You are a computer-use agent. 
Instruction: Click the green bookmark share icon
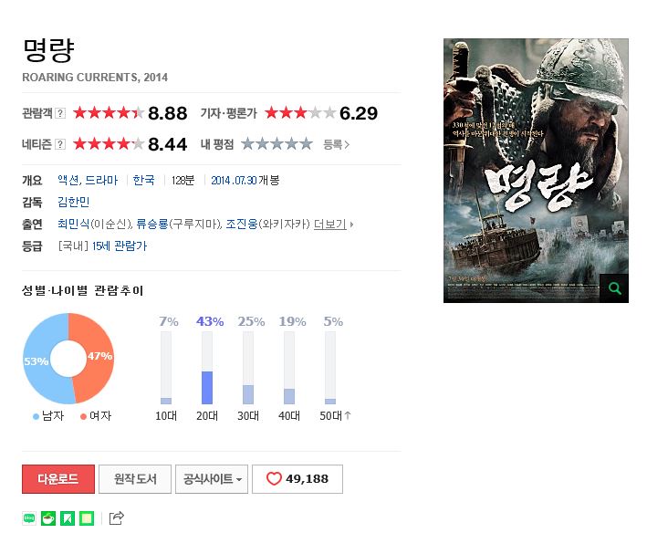pos(68,518)
